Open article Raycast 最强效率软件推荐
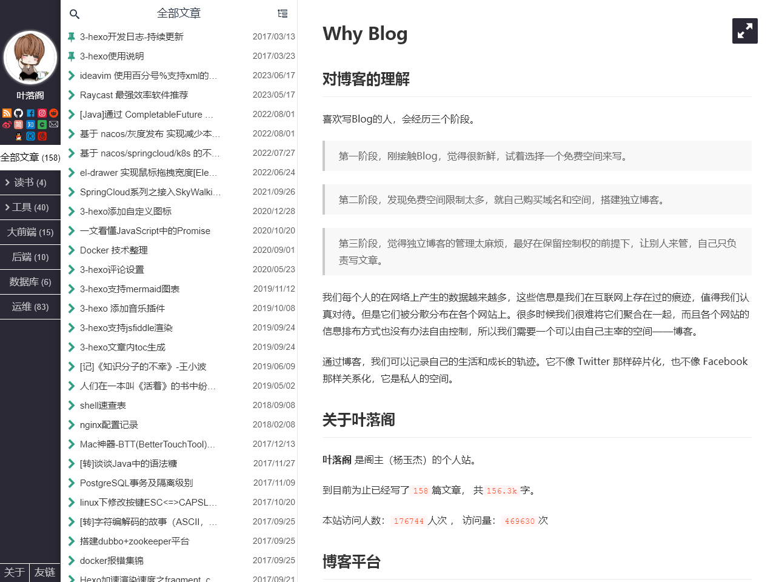The image size is (776, 582). [x=134, y=95]
